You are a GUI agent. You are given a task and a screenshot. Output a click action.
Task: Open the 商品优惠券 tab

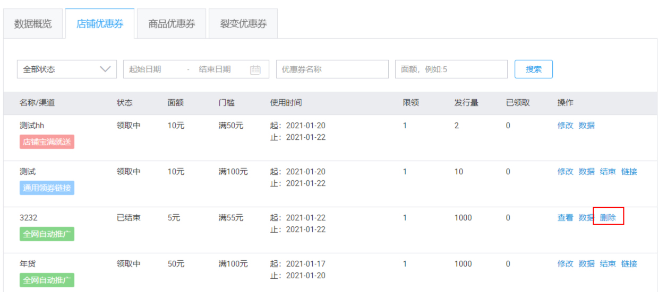[172, 24]
